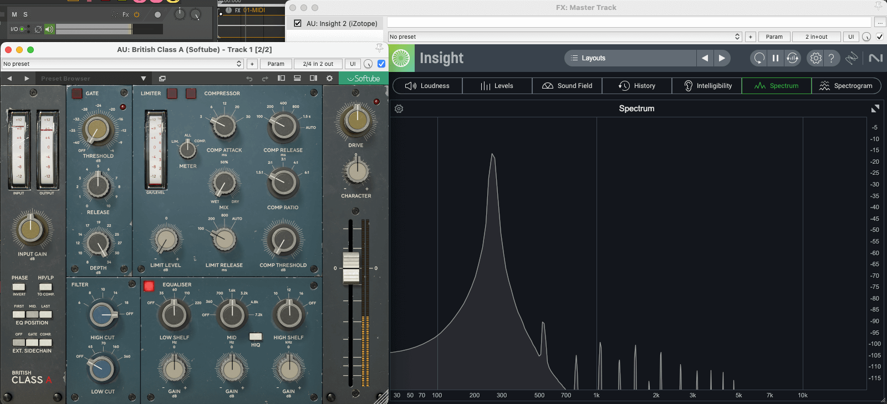
Task: Toggle the AU: Insight 2 checkbox
Action: click(298, 23)
